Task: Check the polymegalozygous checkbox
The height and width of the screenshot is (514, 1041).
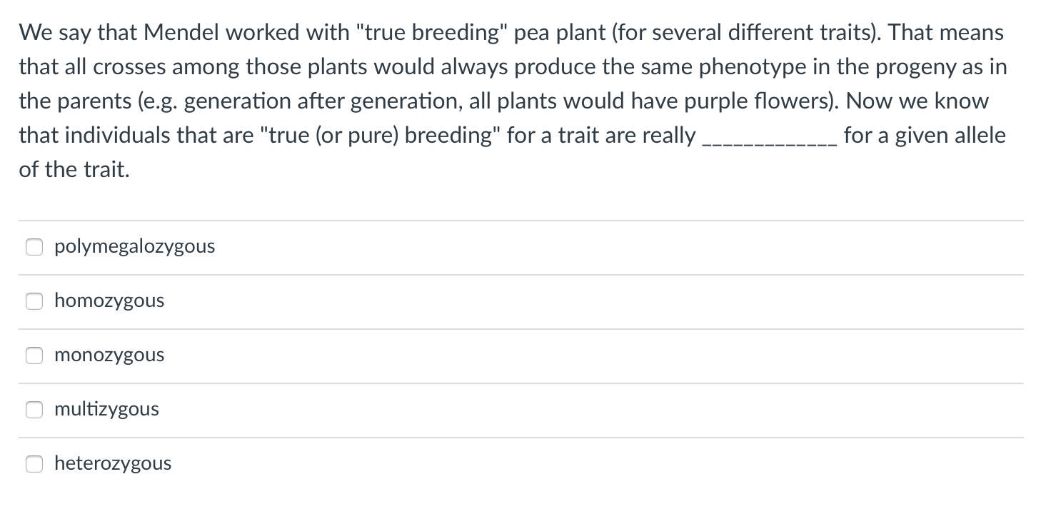Action: point(34,247)
